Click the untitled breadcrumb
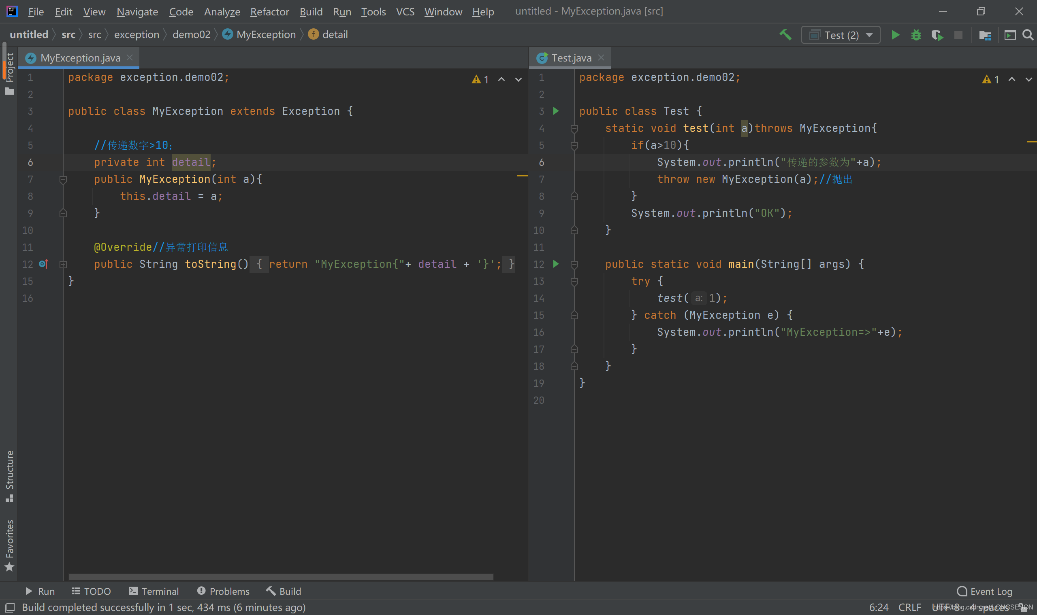This screenshot has width=1037, height=615. pos(29,34)
